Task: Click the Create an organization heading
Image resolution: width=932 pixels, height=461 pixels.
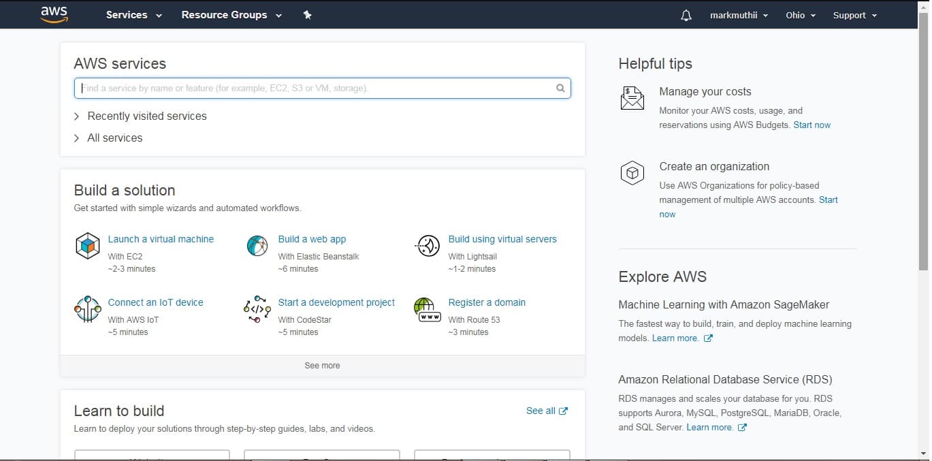Action: [x=714, y=166]
